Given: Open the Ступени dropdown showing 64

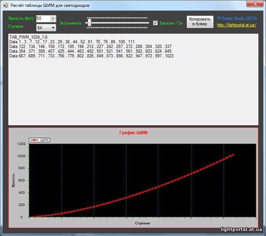Looking at the screenshot, I should tap(46, 28).
